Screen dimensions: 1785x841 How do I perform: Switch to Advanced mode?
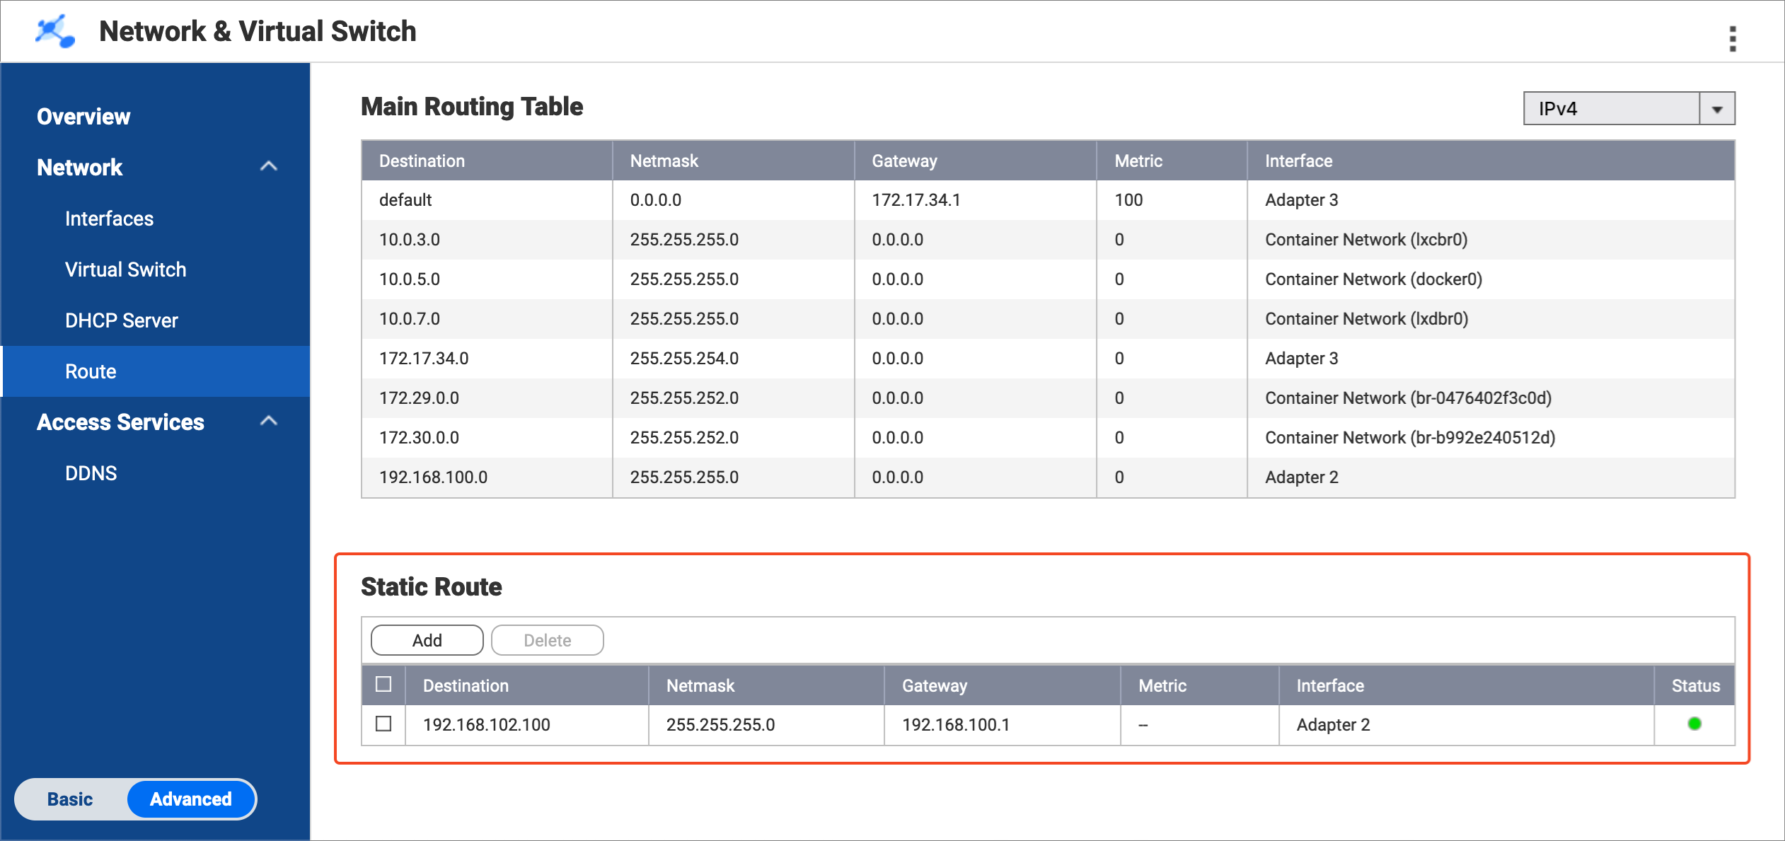(190, 799)
